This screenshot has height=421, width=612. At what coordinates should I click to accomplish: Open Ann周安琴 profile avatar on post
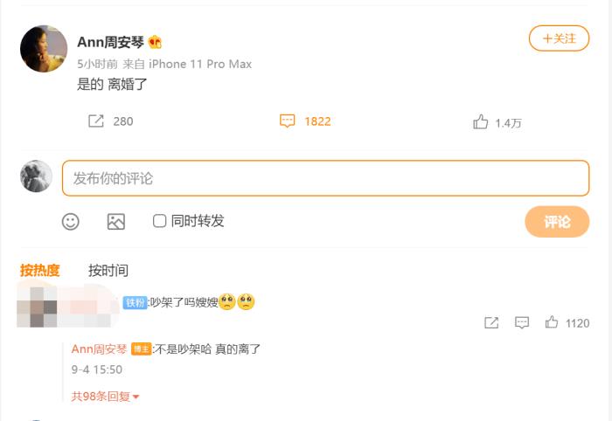pyautogui.click(x=44, y=50)
